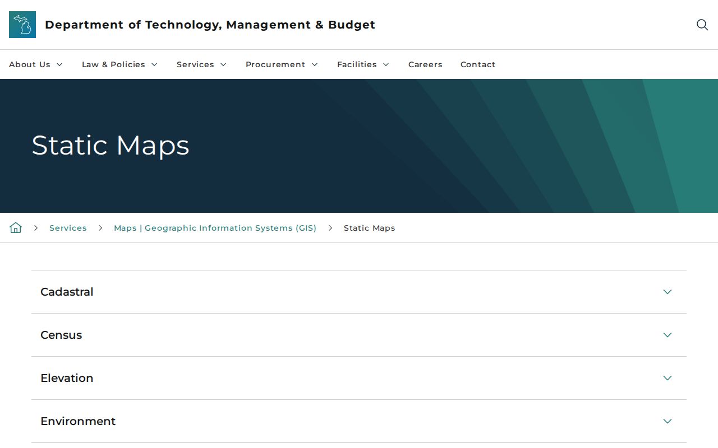Open Maps | Geographic Information Systems breadcrumb
Image resolution: width=718 pixels, height=448 pixels.
215,228
